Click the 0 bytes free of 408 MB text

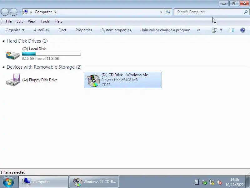pyautogui.click(x=120, y=80)
